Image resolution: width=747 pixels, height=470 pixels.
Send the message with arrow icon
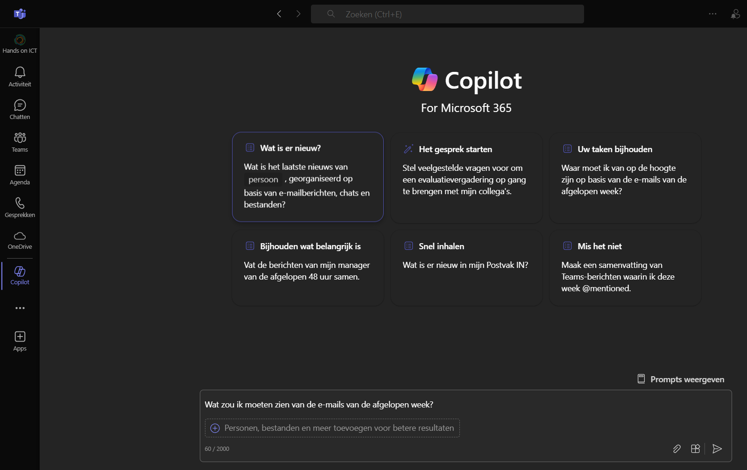[x=717, y=449]
